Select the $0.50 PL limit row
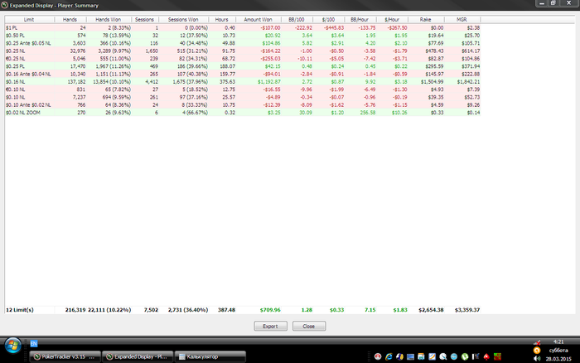Screen dimensions: 580x363 (x=243, y=36)
